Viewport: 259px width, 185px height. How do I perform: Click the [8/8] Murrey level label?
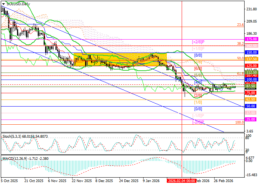[198, 55]
